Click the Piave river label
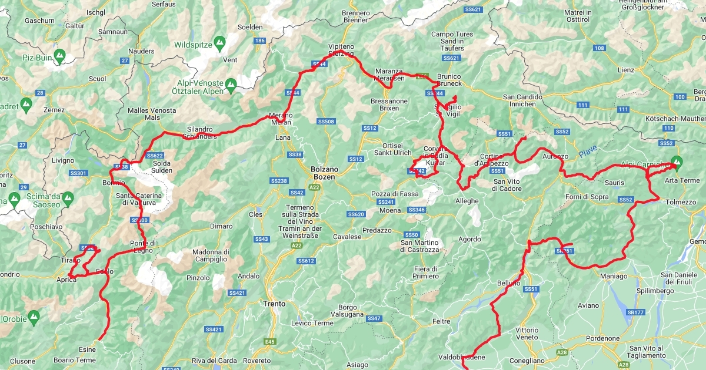The height and width of the screenshot is (370, 706). 588,154
